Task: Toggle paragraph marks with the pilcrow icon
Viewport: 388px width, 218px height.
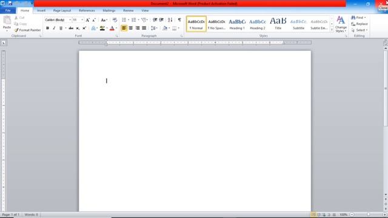Action: [x=179, y=20]
